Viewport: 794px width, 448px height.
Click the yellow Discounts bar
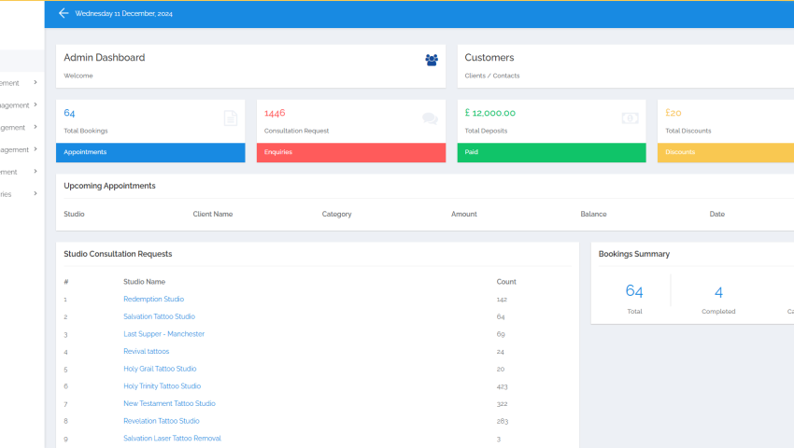tap(726, 152)
